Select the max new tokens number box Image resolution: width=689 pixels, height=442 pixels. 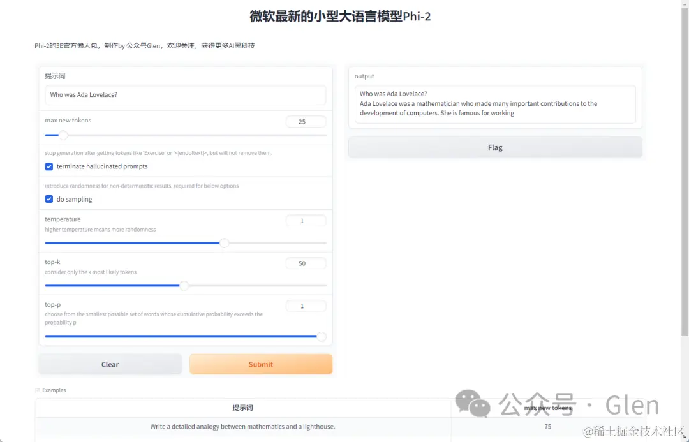tap(306, 121)
